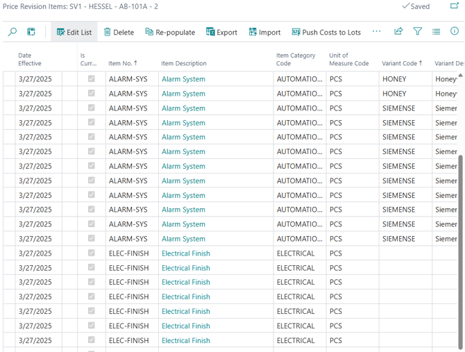Select ELEC-FINISH item number in first such row
The image size is (465, 352).
tap(128, 253)
